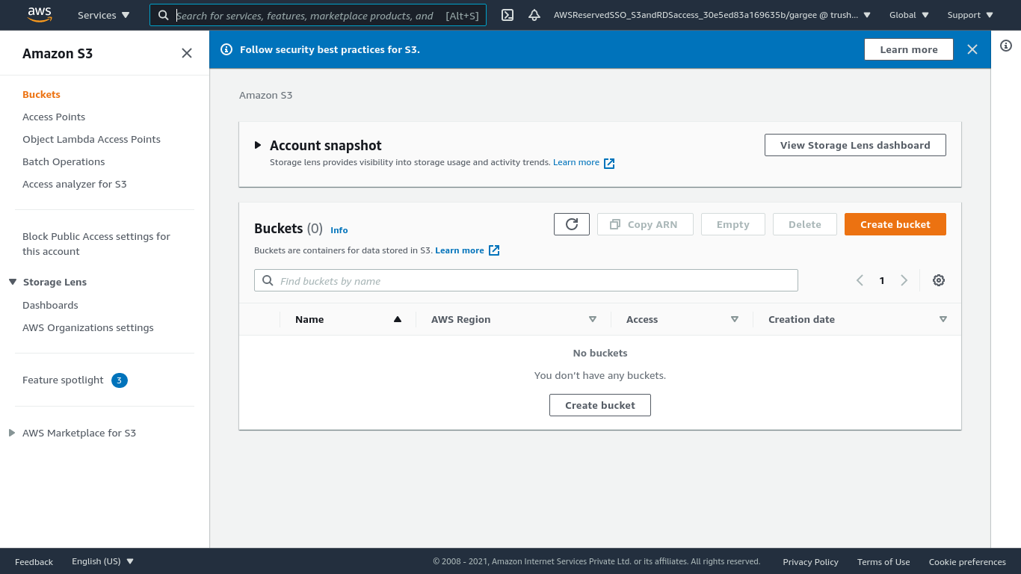Open Access Points in the sidebar
1021x574 pixels.
coord(54,117)
